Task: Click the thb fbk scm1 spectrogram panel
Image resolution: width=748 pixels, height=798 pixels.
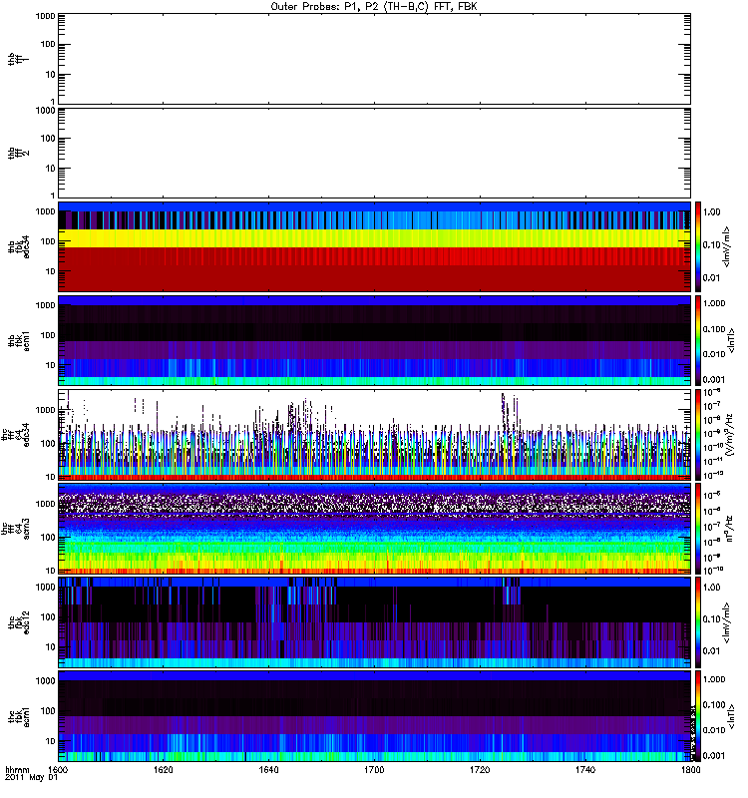Action: [374, 340]
